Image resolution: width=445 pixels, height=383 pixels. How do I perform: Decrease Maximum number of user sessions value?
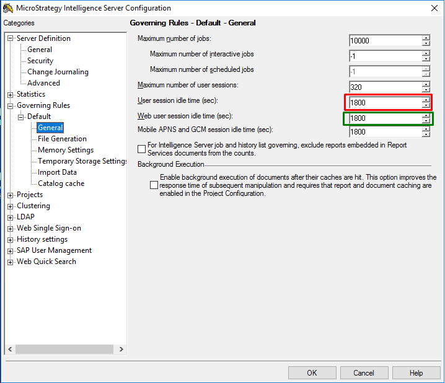(426, 90)
